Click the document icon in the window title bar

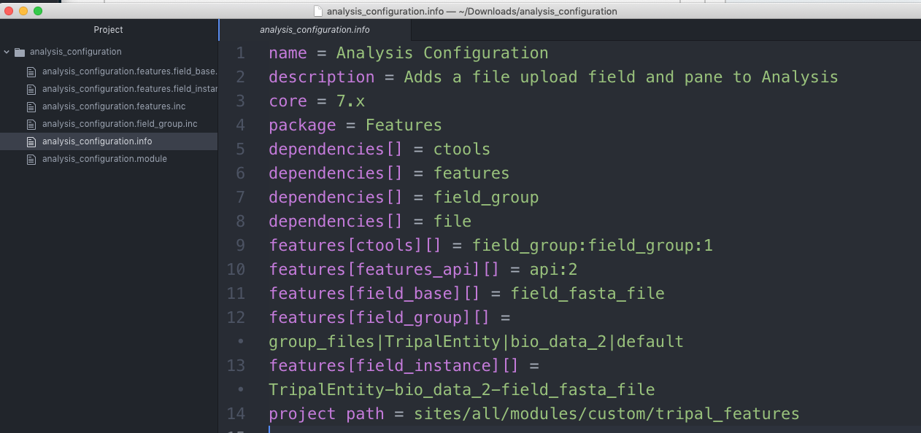click(x=317, y=11)
